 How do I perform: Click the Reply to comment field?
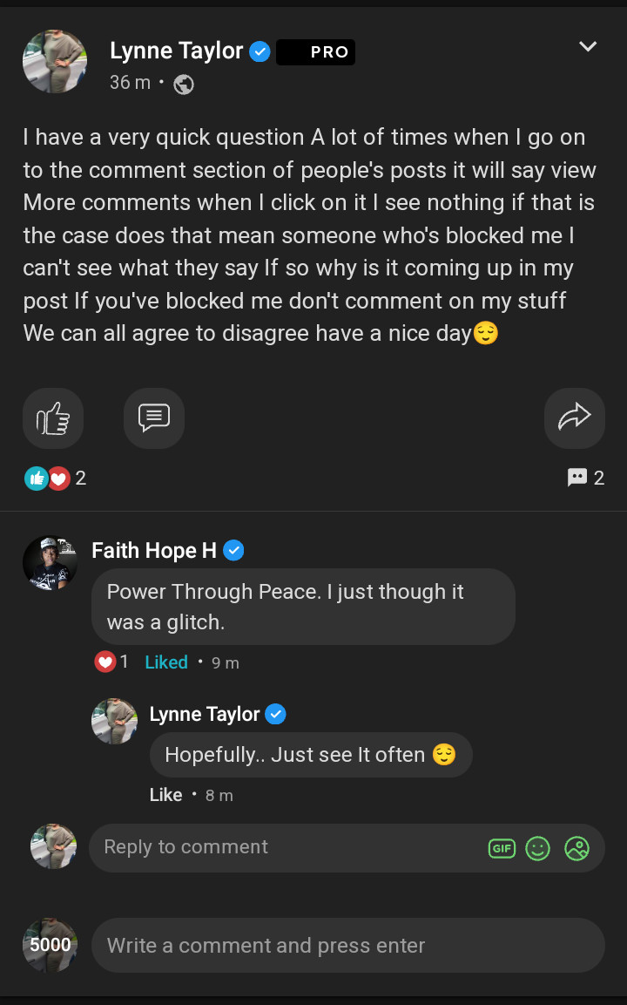click(287, 847)
